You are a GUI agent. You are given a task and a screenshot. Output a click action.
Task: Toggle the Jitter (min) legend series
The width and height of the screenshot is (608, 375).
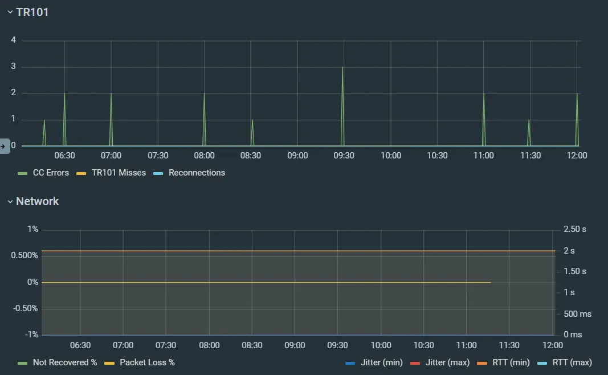[x=382, y=362]
